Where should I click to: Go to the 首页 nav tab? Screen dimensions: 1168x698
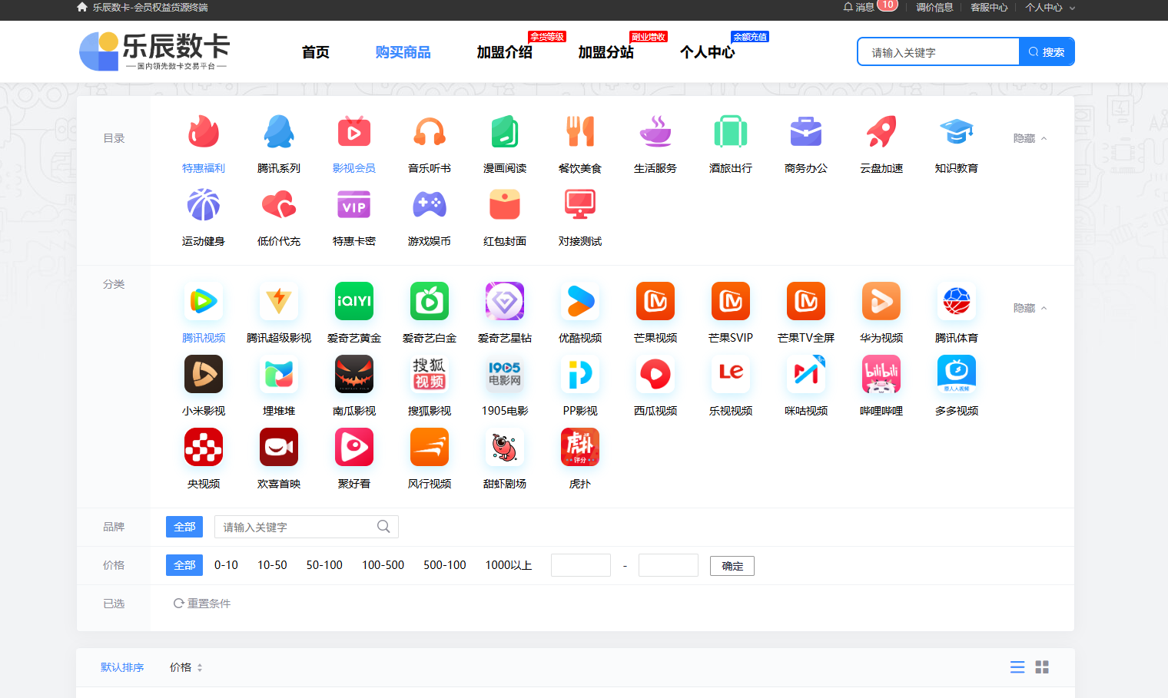point(316,52)
